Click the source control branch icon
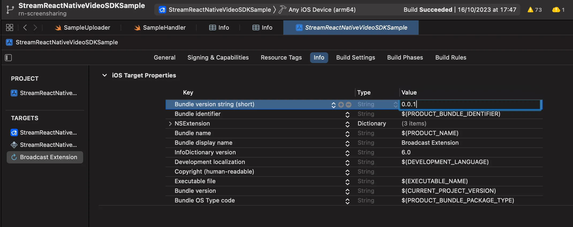573x227 pixels. pos(10,10)
